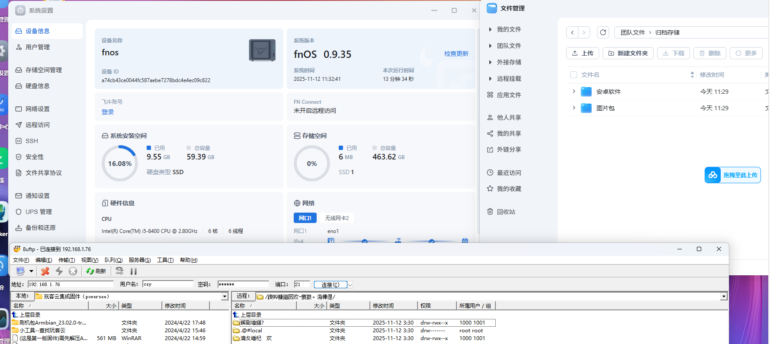
Task: Click the 登录 link under 飞牛账号
Action: [108, 112]
